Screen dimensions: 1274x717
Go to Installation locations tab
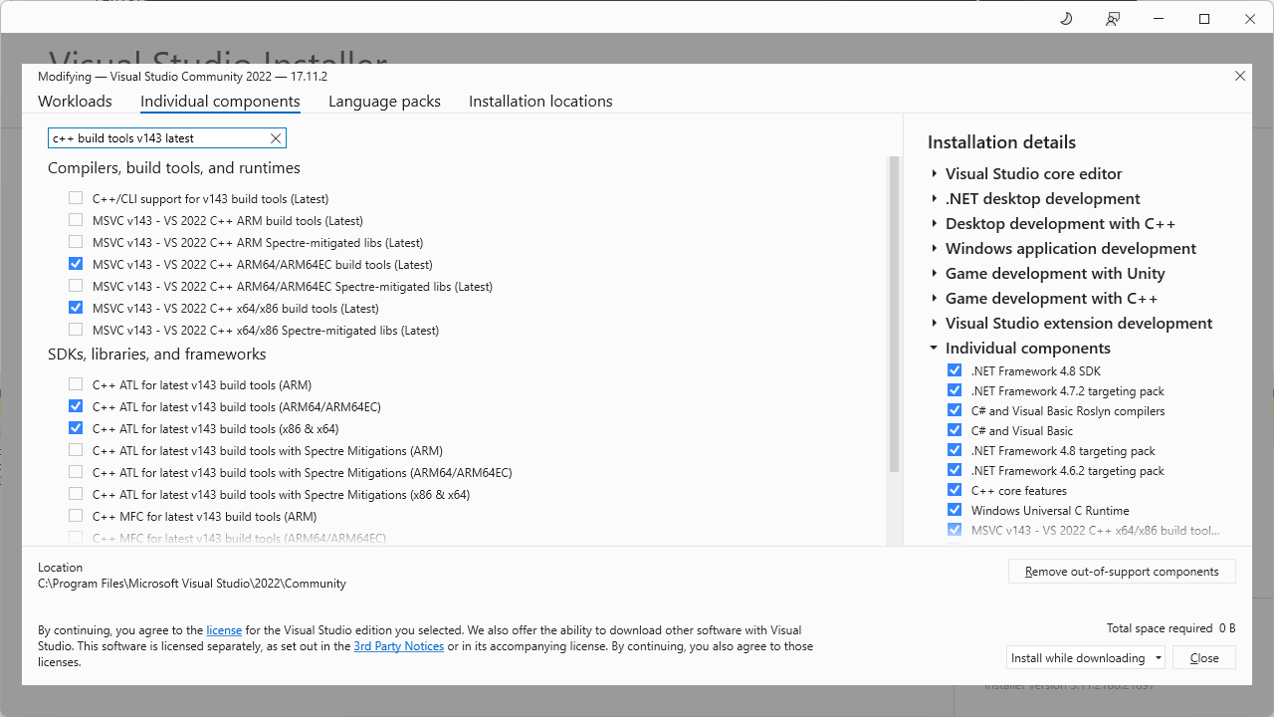tap(540, 102)
